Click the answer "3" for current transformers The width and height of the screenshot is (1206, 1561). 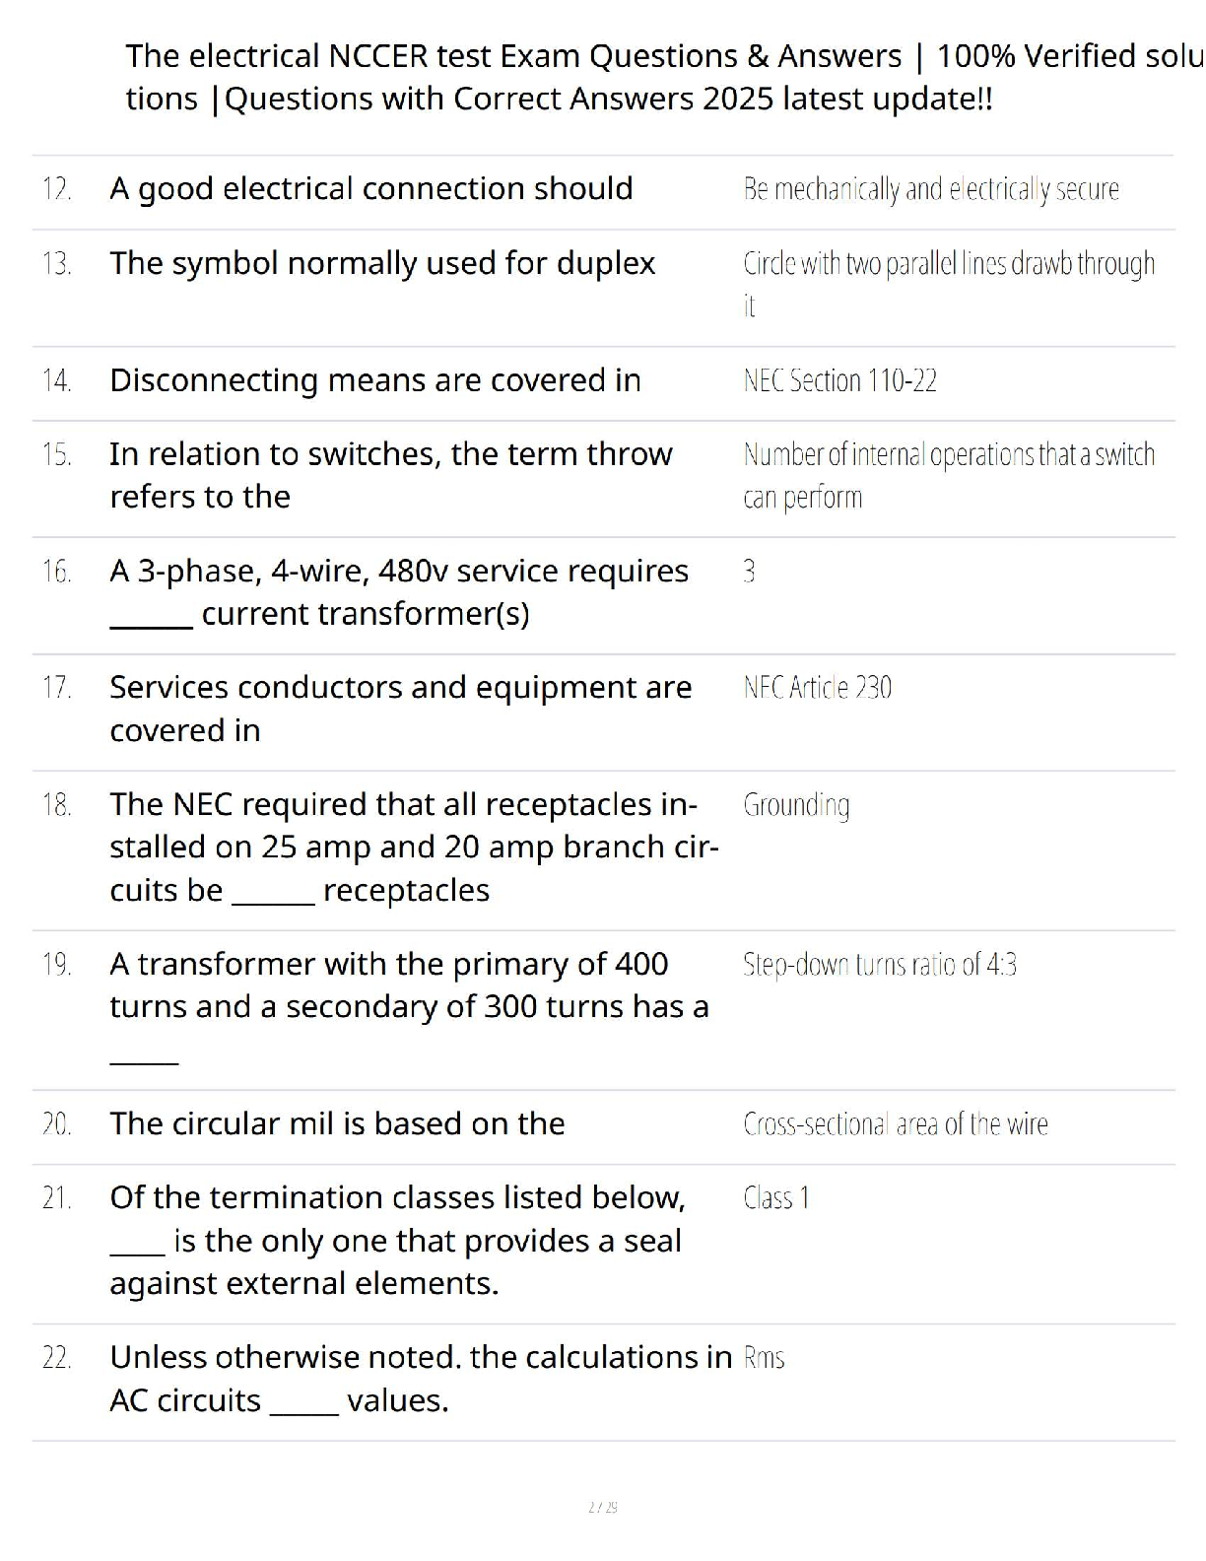[749, 571]
